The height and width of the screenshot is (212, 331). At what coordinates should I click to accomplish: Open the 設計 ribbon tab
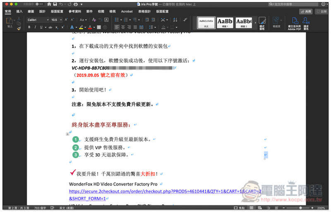coord(42,12)
